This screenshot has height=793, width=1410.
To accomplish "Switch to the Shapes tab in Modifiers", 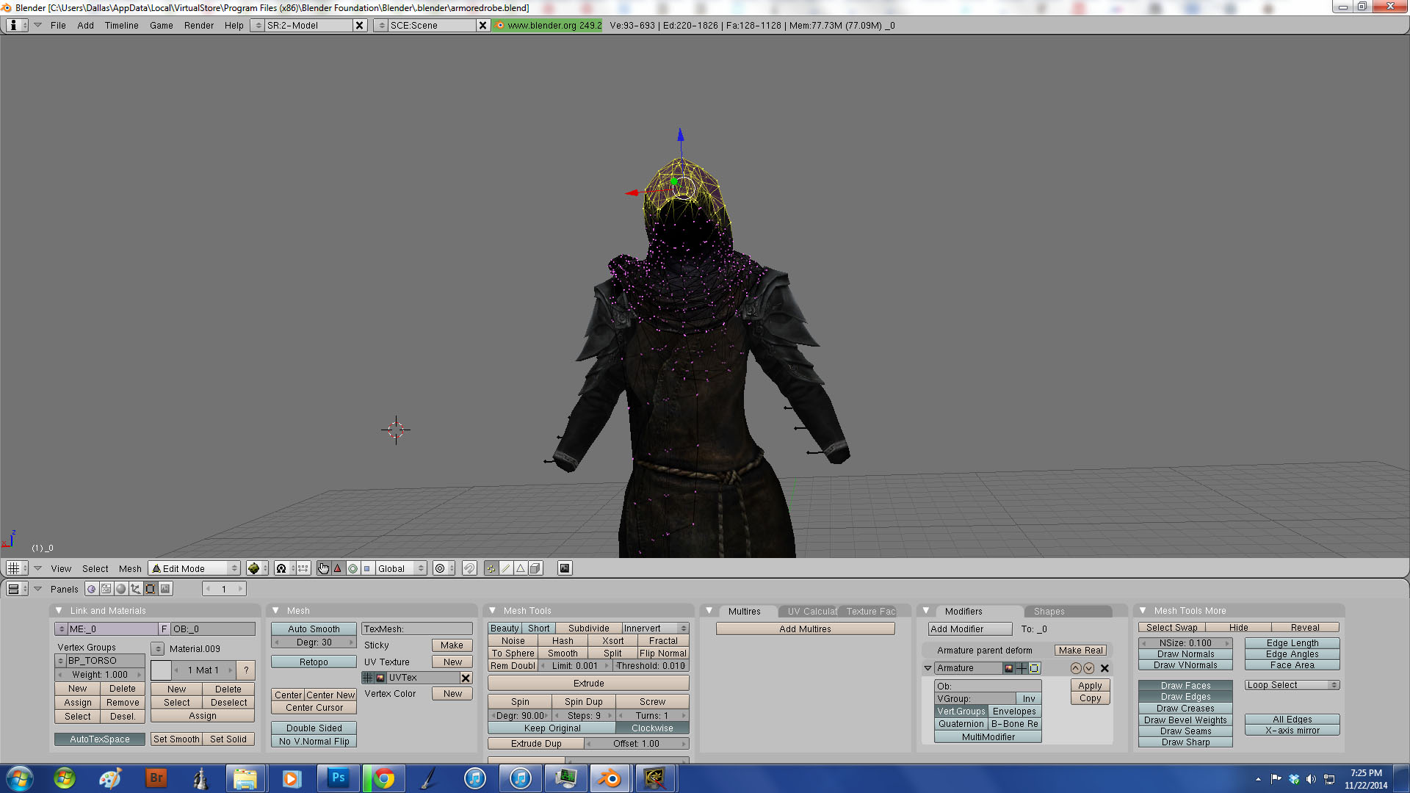I will point(1048,611).
